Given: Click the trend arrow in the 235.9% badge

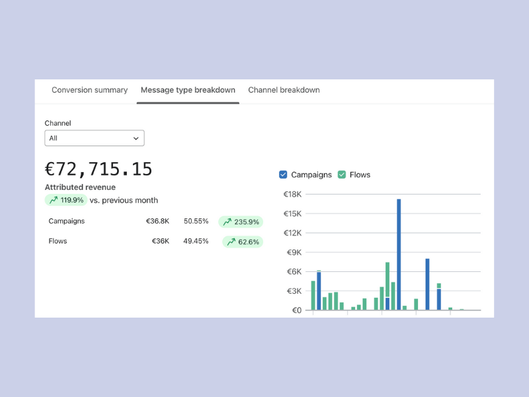Looking at the screenshot, I should click(227, 222).
